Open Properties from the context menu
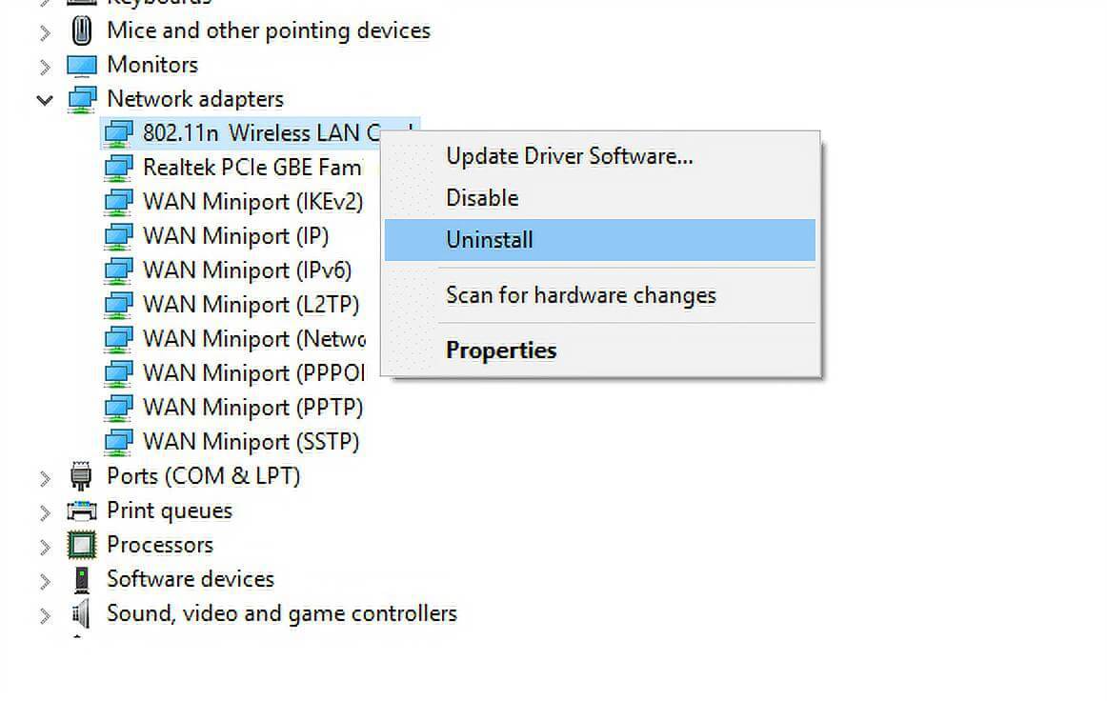The image size is (1107, 701). 501,350
